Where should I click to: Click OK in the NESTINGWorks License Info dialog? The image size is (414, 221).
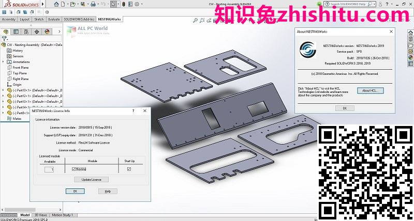click(75, 191)
